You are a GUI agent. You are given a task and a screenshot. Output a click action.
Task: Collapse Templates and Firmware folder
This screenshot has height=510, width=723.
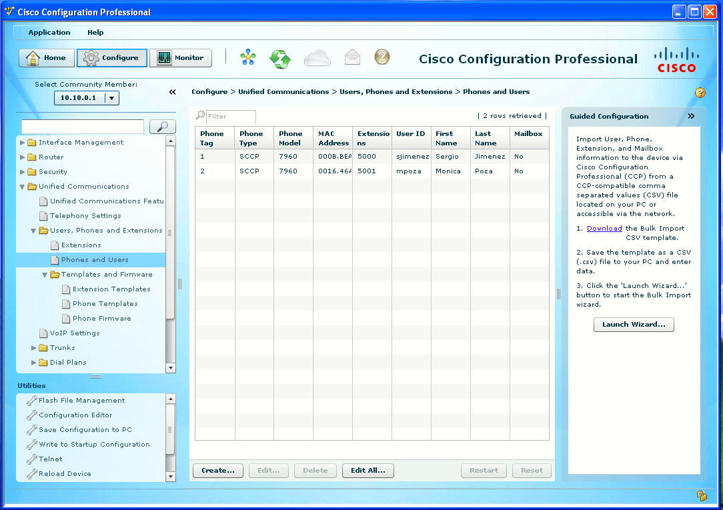pos(45,275)
